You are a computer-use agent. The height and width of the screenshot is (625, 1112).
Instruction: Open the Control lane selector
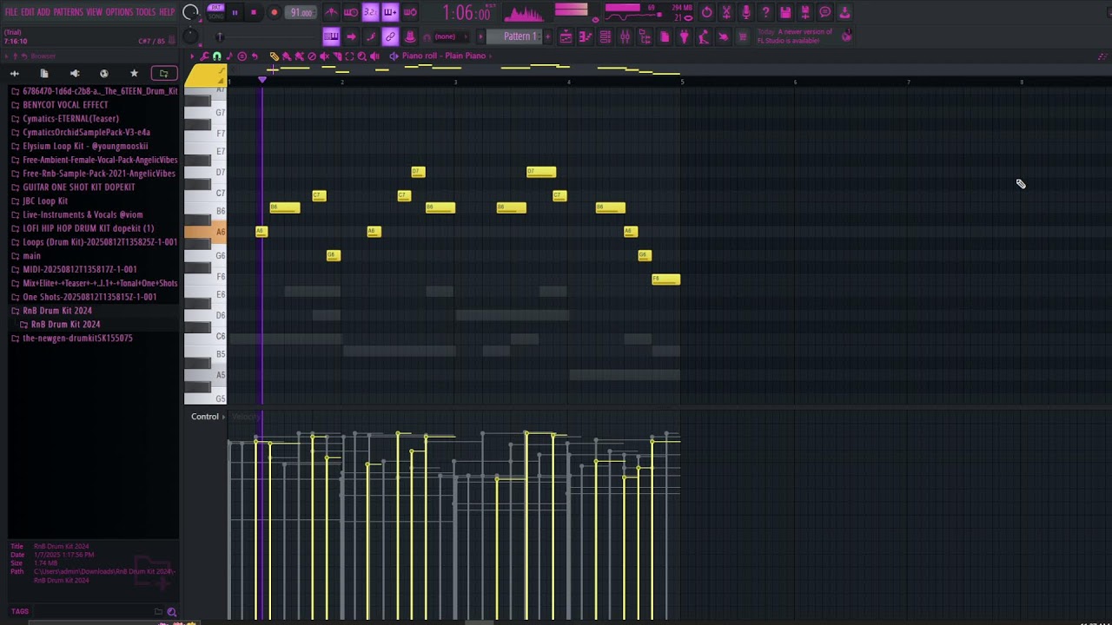[208, 417]
